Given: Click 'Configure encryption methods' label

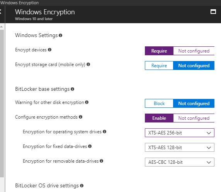Looking at the screenshot, I should [46, 117].
